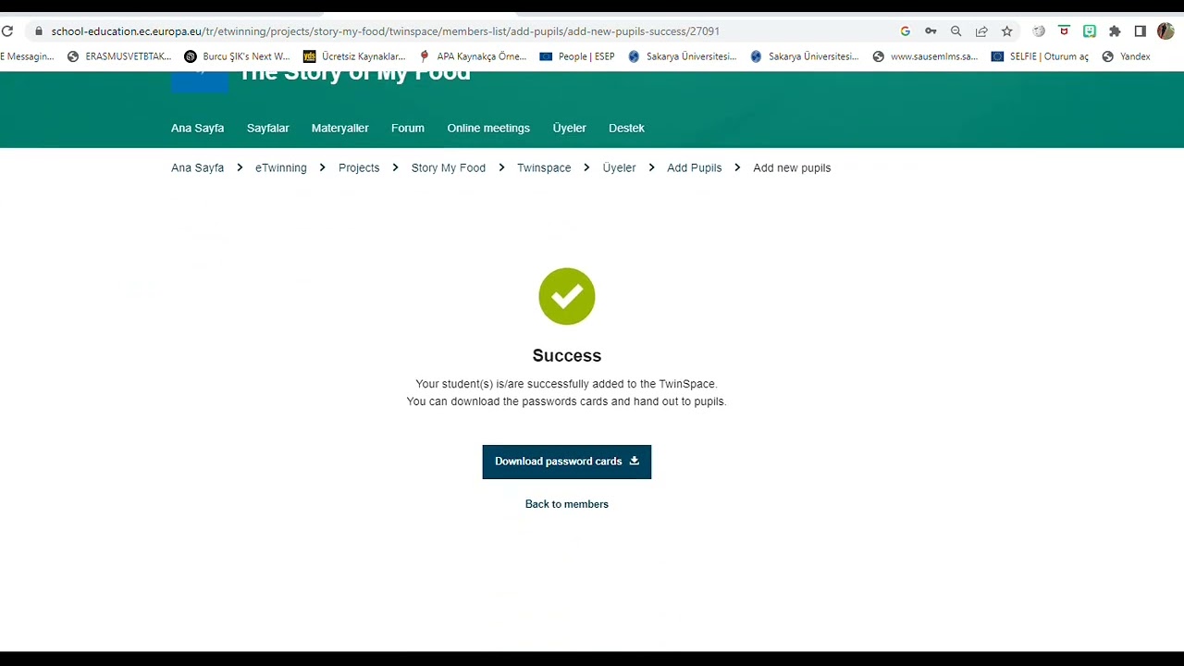Screen dimensions: 1184x666
Task: Click the padlock site info icon
Action: tap(38, 31)
